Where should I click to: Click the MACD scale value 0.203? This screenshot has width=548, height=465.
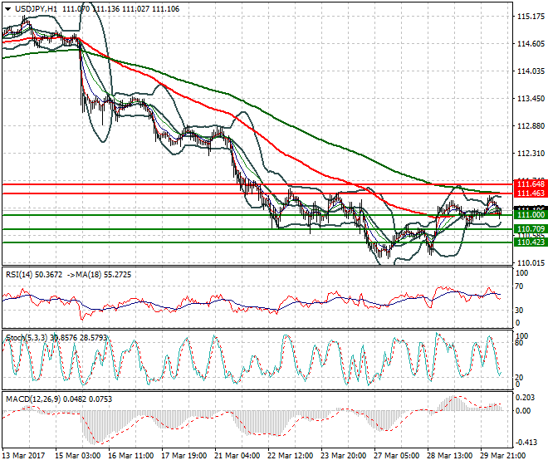click(x=525, y=397)
